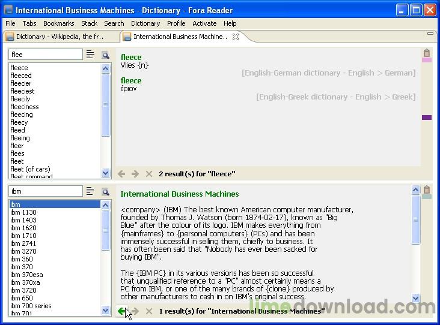Open the Bookmarks menu
440x325 pixels.
tap(58, 23)
